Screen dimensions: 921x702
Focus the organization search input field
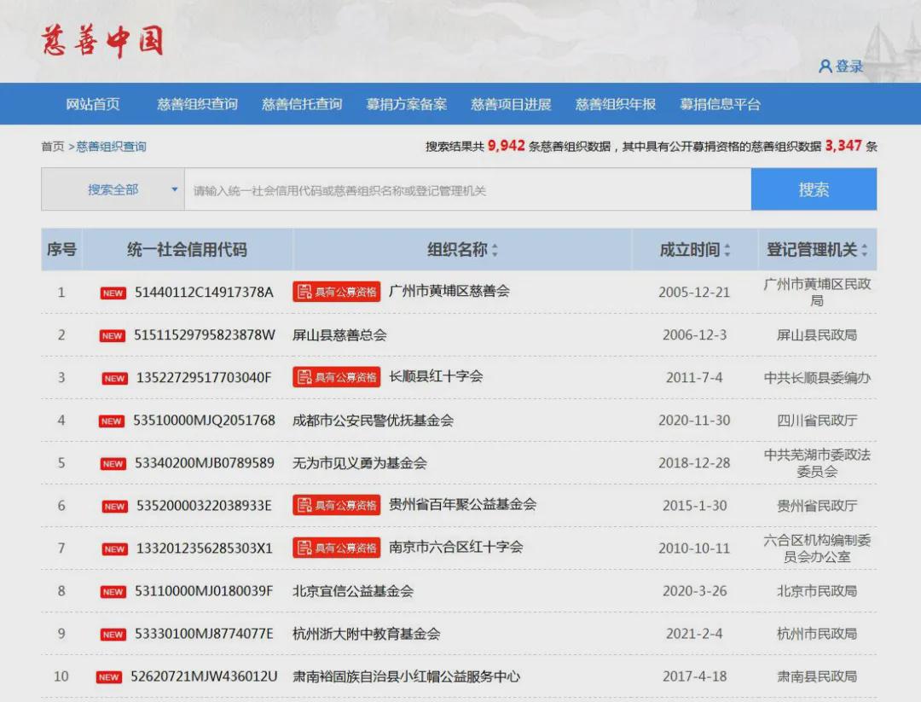[467, 189]
